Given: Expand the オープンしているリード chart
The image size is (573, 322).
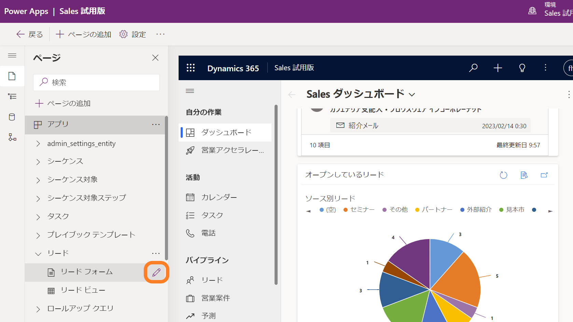Looking at the screenshot, I should click(544, 175).
